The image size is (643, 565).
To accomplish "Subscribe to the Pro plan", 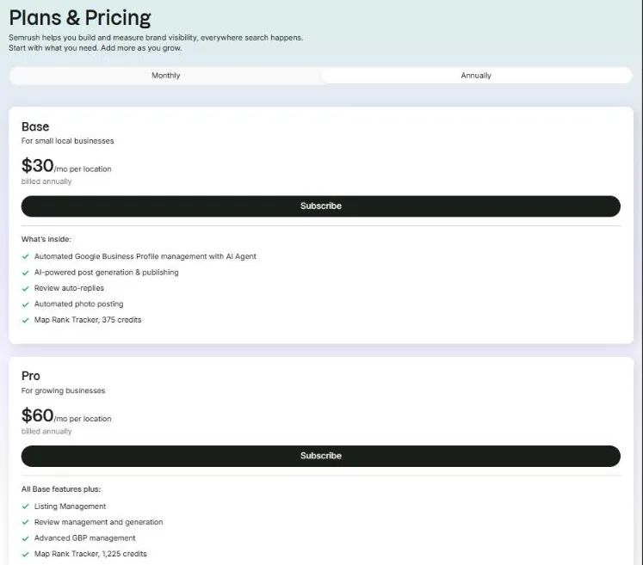I will (321, 456).
